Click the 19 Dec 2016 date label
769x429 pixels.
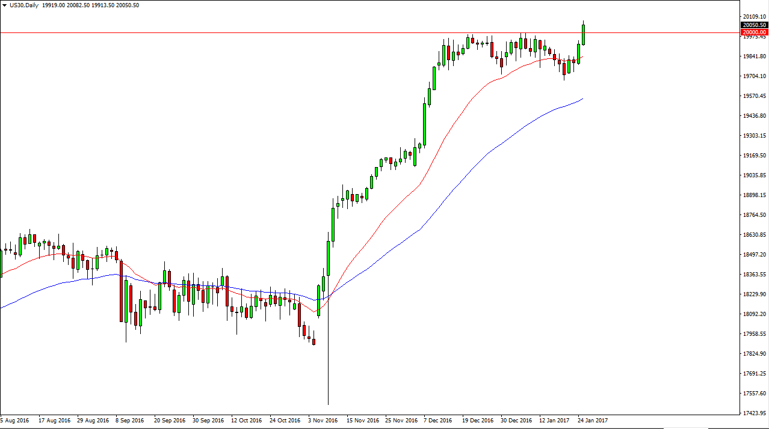(x=478, y=421)
